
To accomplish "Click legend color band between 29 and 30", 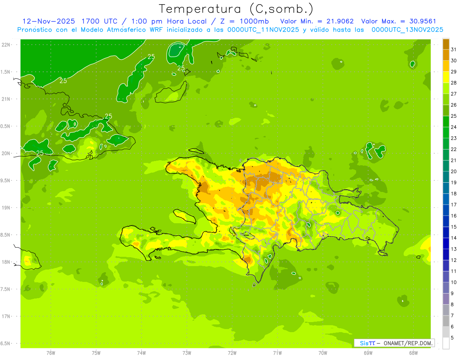I will coord(446,66).
